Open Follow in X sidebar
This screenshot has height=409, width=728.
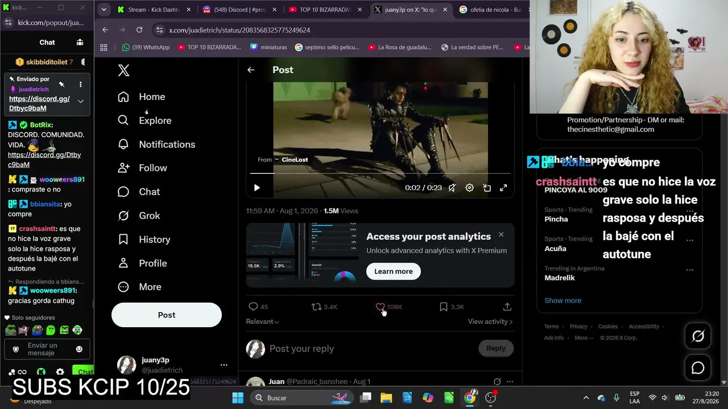[x=142, y=168]
